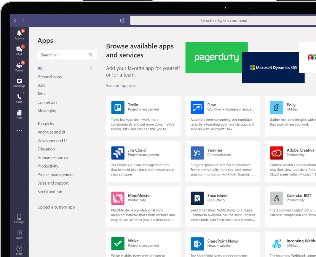Click the Smartsheet app icon
The image size is (316, 257).
197,198
